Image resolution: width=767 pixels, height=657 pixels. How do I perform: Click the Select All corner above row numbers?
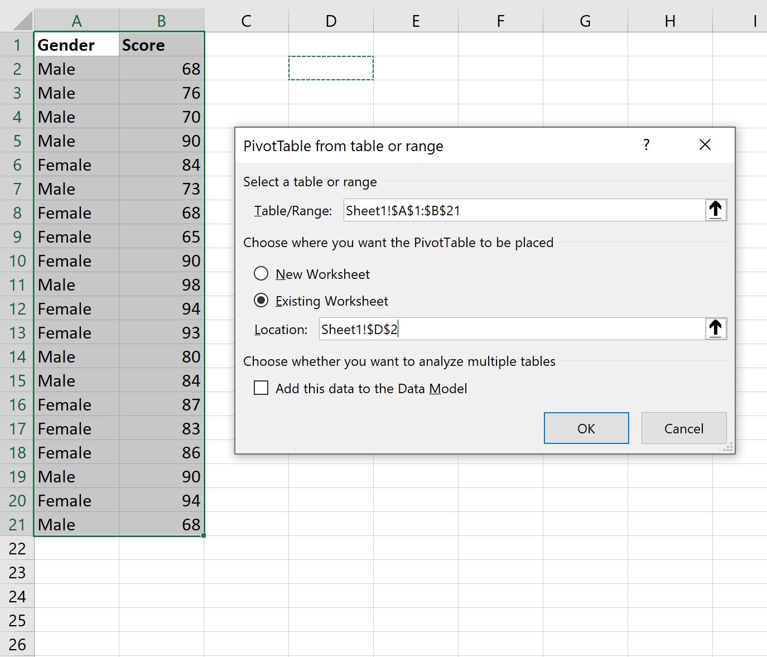click(x=17, y=20)
